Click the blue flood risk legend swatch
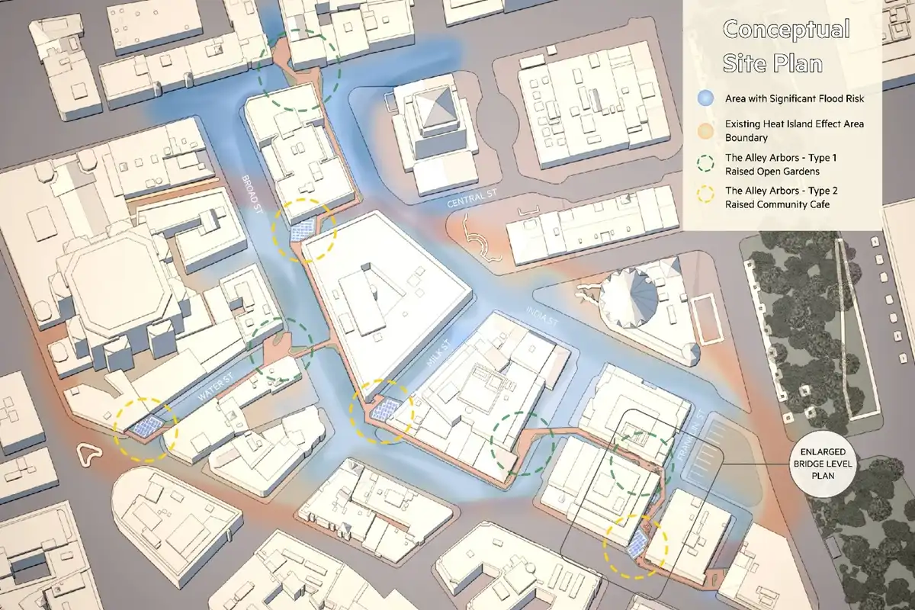The image size is (915, 610). coord(707,97)
